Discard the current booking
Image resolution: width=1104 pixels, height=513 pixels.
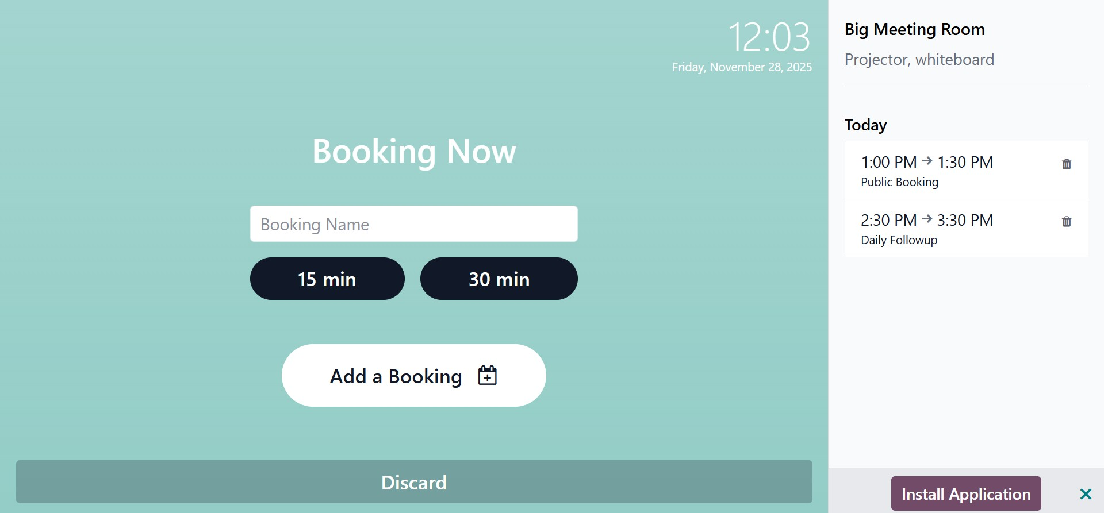tap(413, 482)
